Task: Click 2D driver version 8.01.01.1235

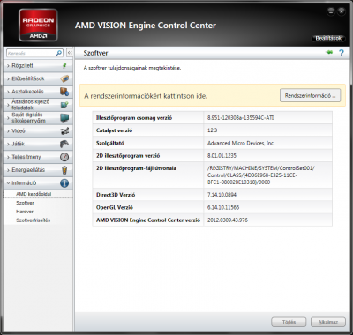Action: [222, 156]
